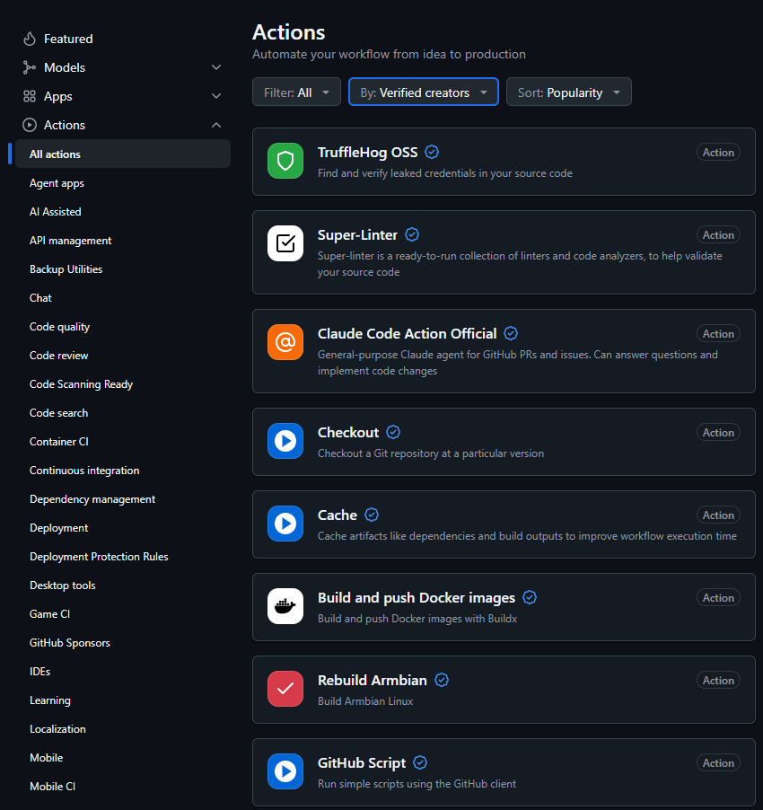Click the Apps grid icon
Viewport: 763px width, 810px height.
[30, 96]
